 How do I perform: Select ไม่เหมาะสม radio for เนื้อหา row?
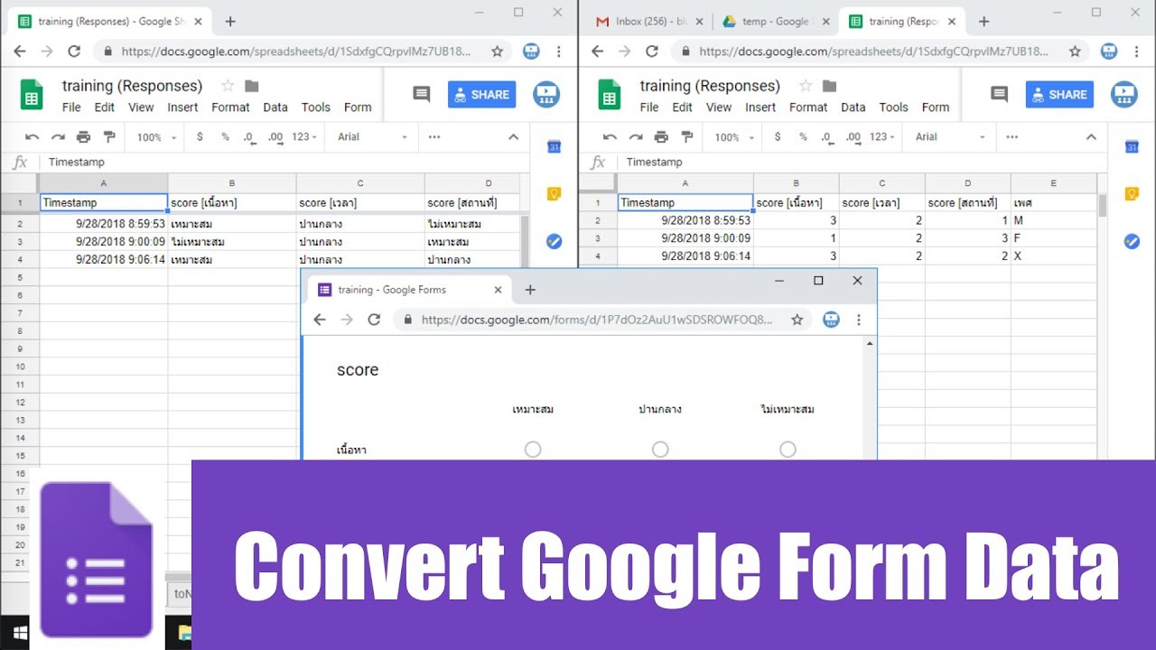[788, 449]
